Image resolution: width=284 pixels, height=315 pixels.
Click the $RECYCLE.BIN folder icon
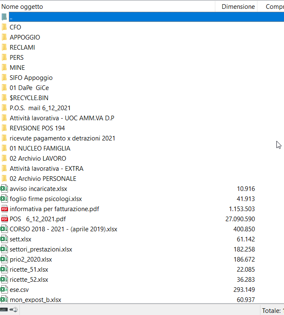(x=4, y=98)
